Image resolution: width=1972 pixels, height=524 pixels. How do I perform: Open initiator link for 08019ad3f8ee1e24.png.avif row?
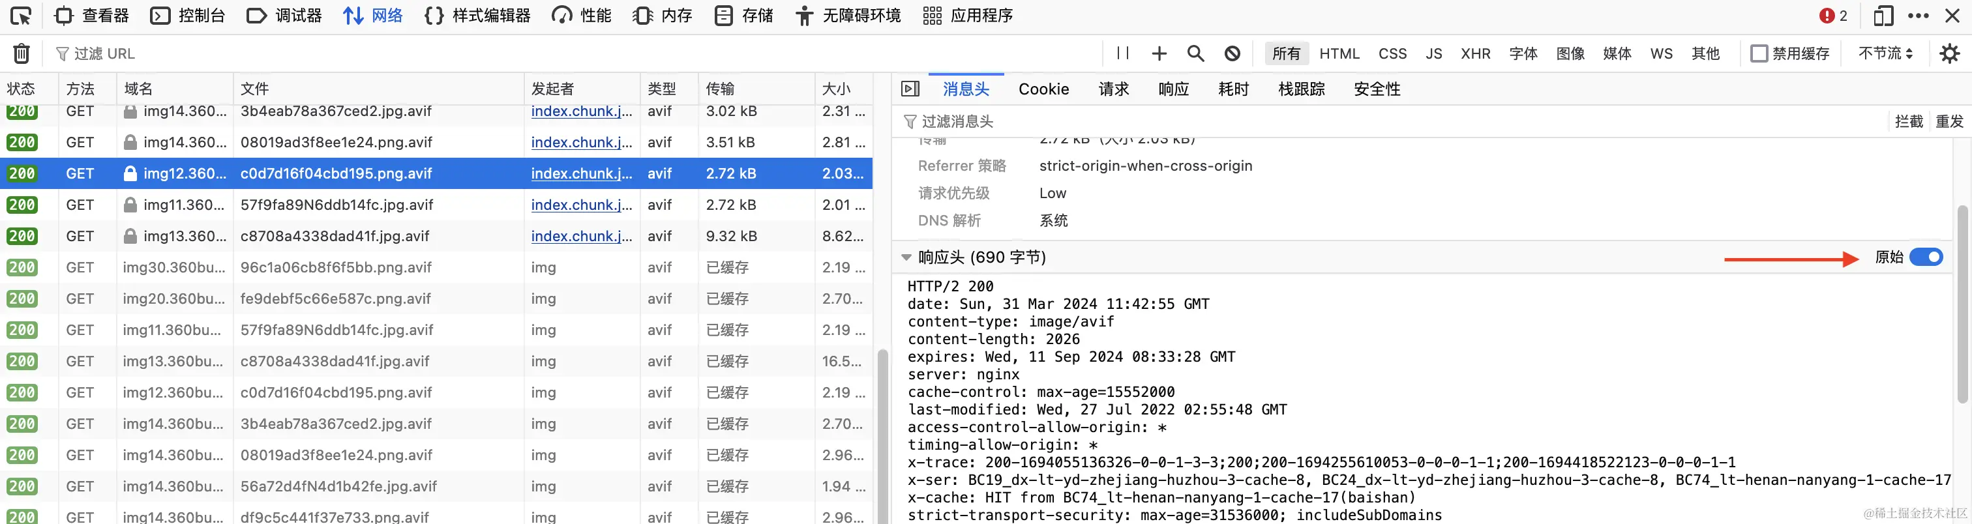pyautogui.click(x=581, y=142)
